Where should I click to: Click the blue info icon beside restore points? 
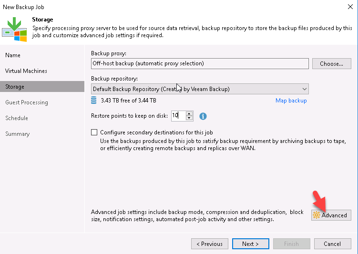coord(203,116)
